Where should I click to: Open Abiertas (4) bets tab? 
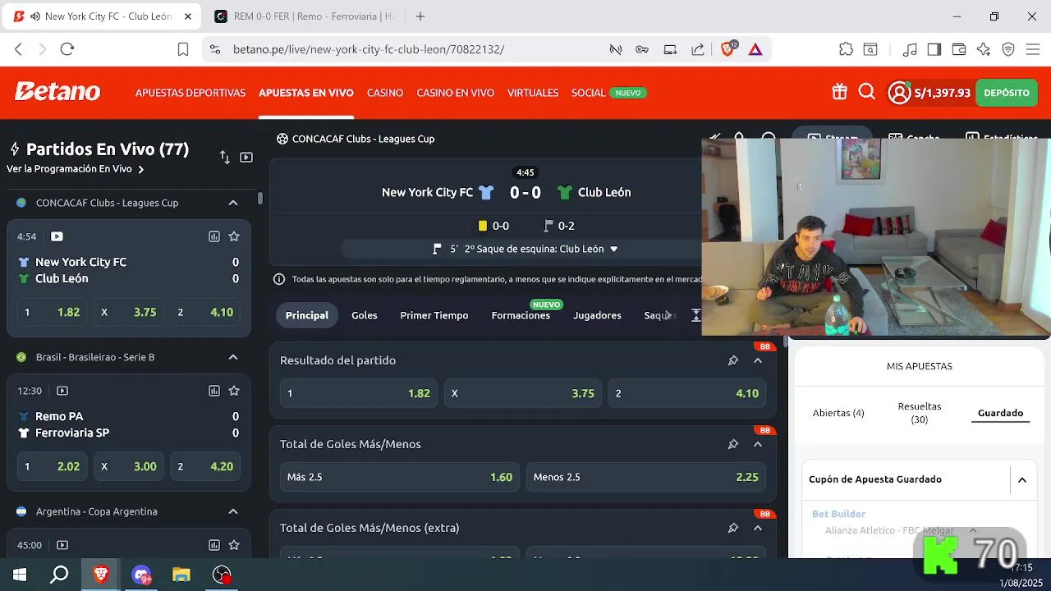click(x=838, y=413)
